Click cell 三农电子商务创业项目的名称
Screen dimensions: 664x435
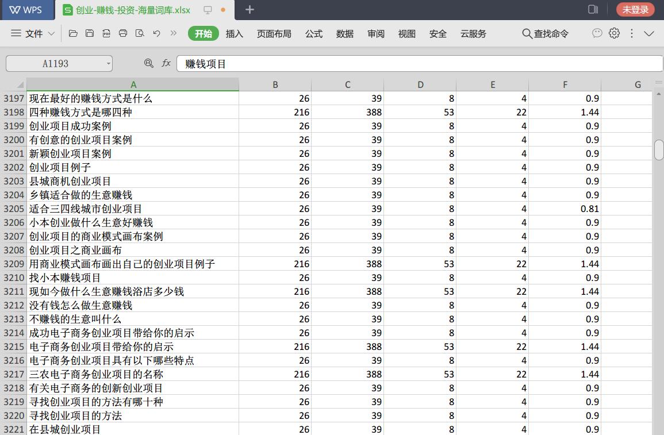point(133,374)
